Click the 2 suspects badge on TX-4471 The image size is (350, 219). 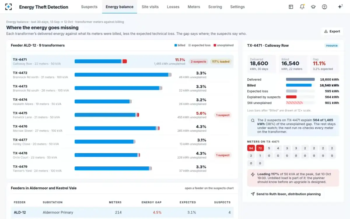pyautogui.click(x=198, y=62)
